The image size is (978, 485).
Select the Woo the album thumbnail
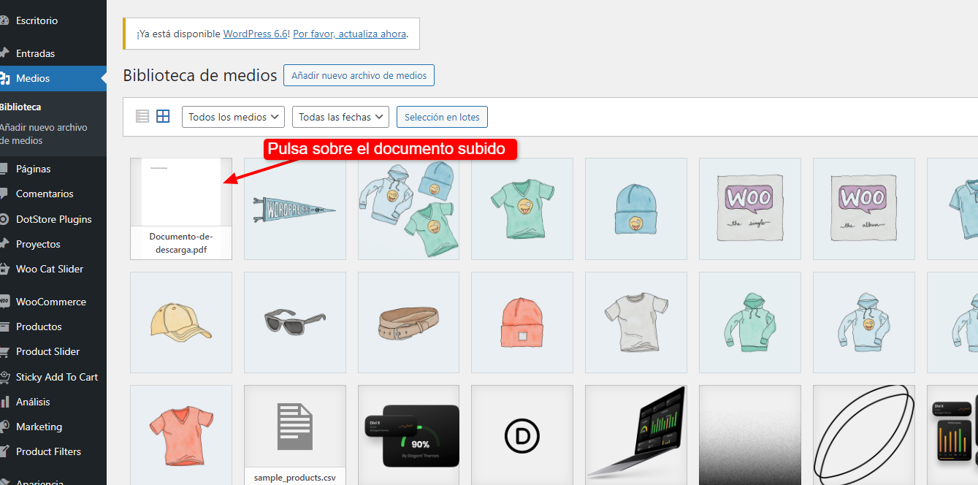[864, 209]
